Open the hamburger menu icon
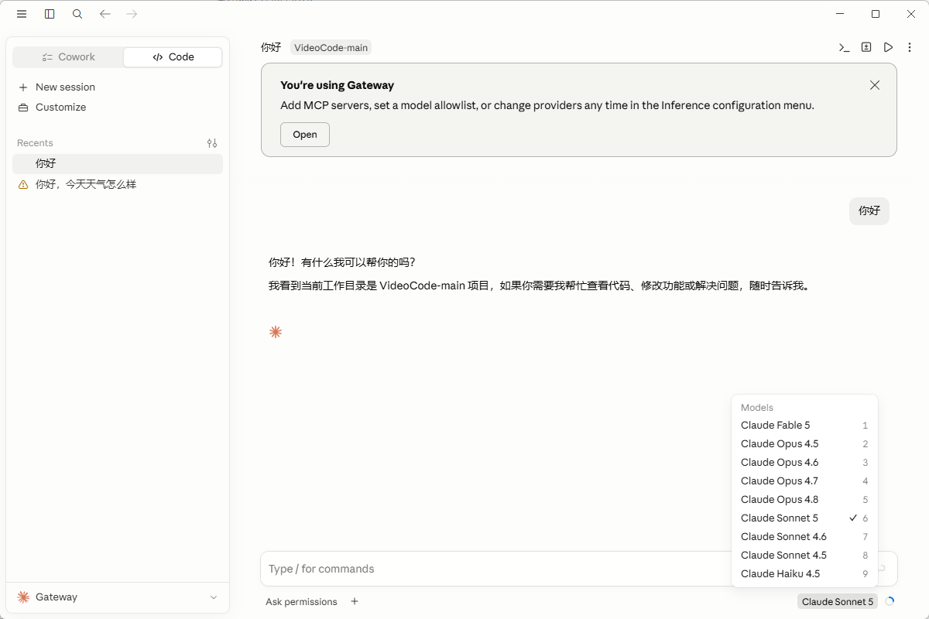The image size is (929, 619). 22,14
